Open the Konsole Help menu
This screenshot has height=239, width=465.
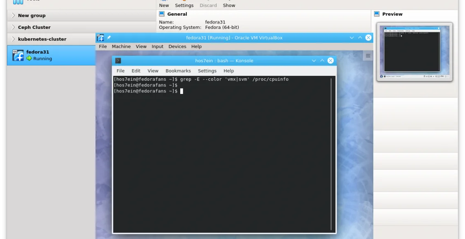(x=229, y=70)
